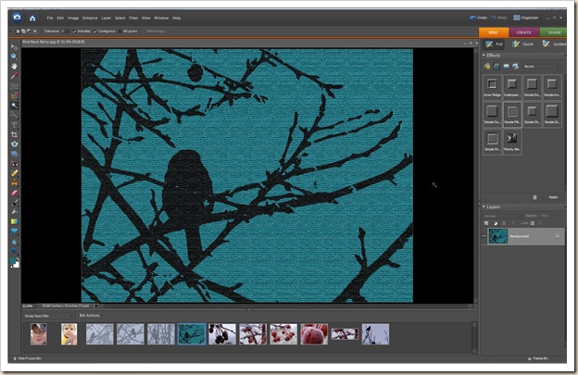
Task: Uncheck the Contiguous option
Action: pyautogui.click(x=95, y=31)
